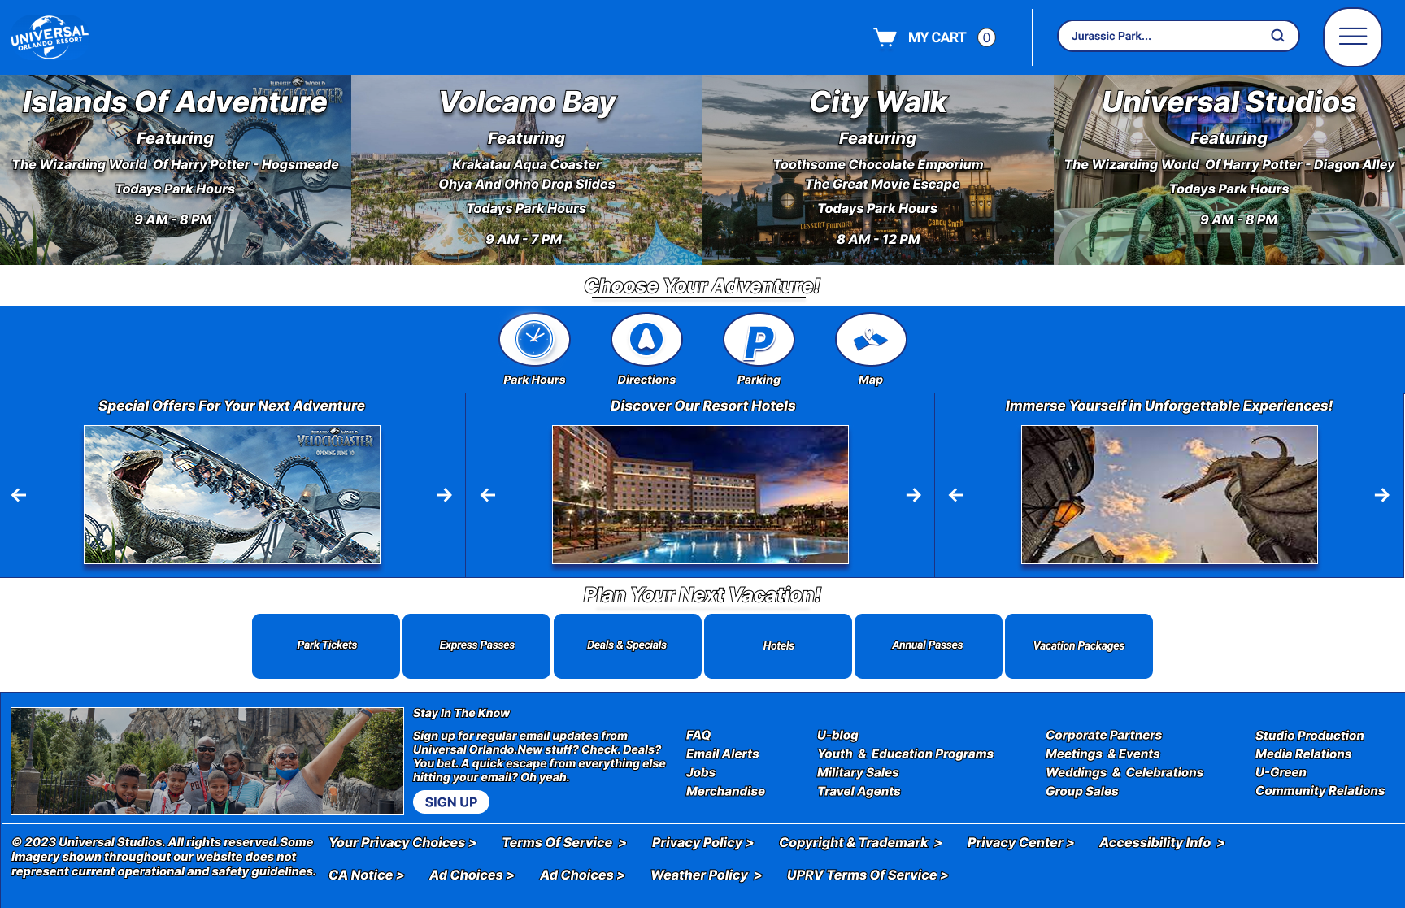The height and width of the screenshot is (908, 1405).
Task: Open the Park Hours clock icon
Action: pyautogui.click(x=534, y=339)
